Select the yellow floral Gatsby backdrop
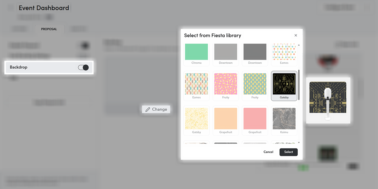The image size is (378, 189). [197, 120]
